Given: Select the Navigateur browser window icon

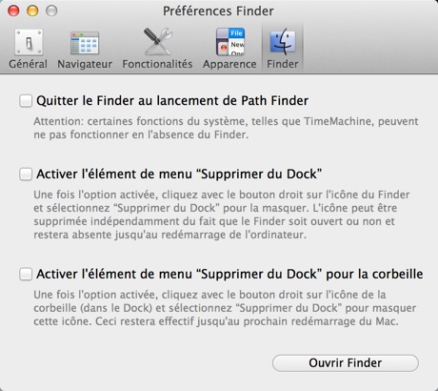Looking at the screenshot, I should click(85, 43).
